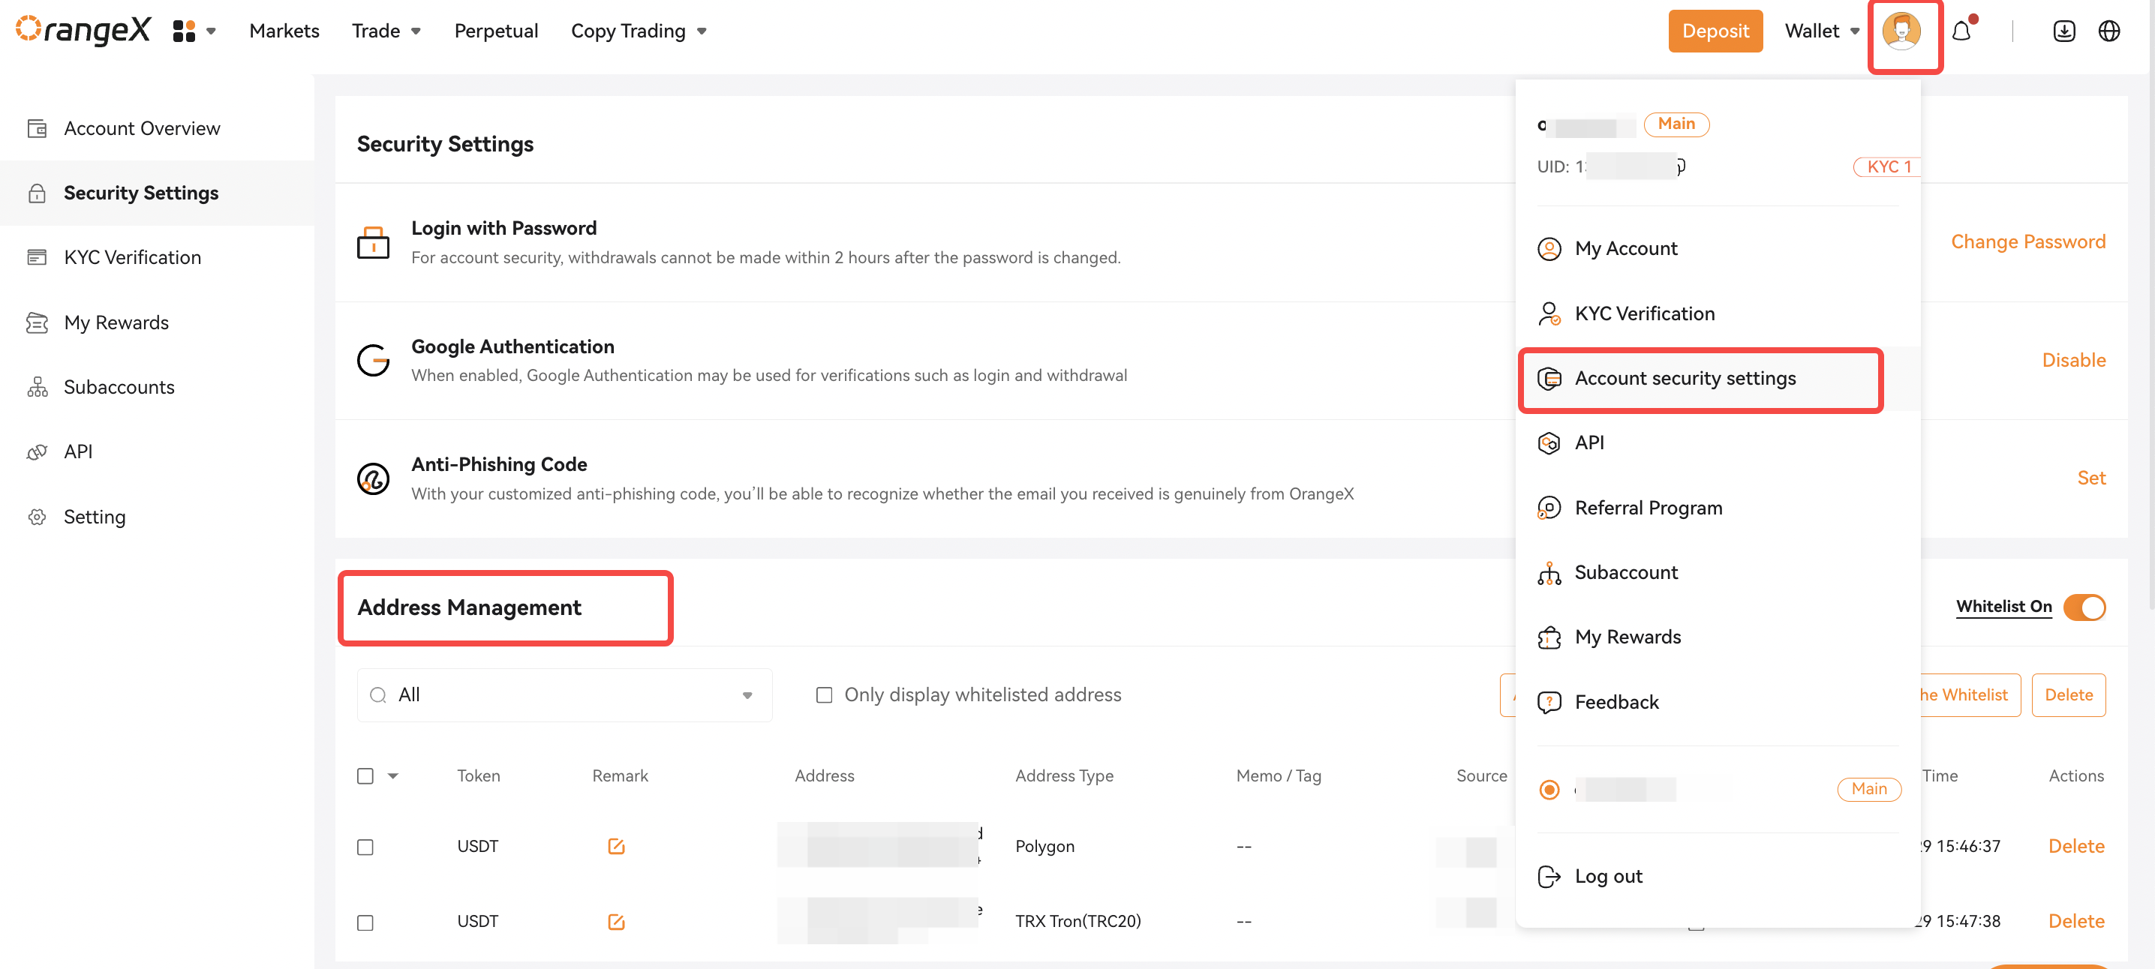Image resolution: width=2155 pixels, height=969 pixels.
Task: Click Subaccounts sidebar icon
Action: 37,387
